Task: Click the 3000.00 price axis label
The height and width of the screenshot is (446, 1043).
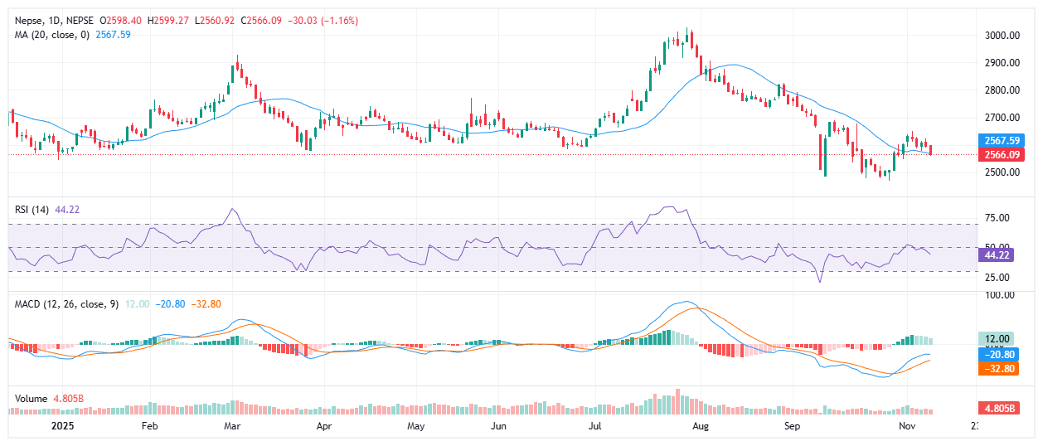Action: point(1001,36)
